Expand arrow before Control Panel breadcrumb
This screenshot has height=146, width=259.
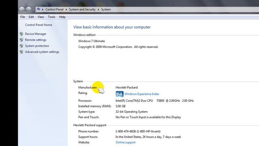click(x=42, y=9)
